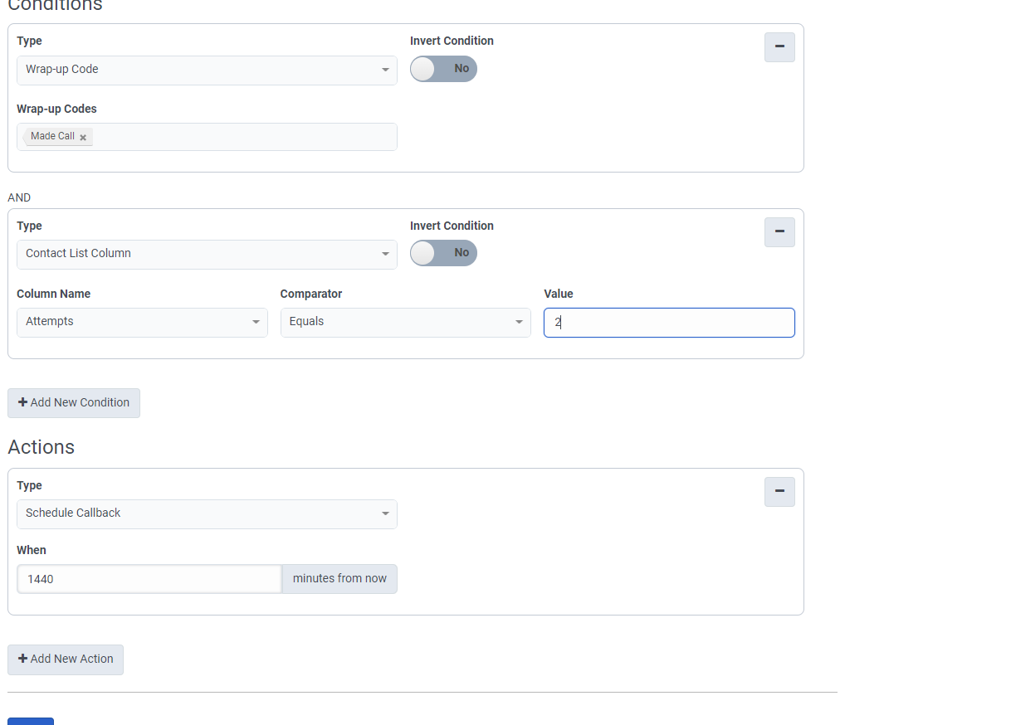This screenshot has width=1011, height=725.
Task: Open the Equals comparator dropdown
Action: (x=405, y=322)
